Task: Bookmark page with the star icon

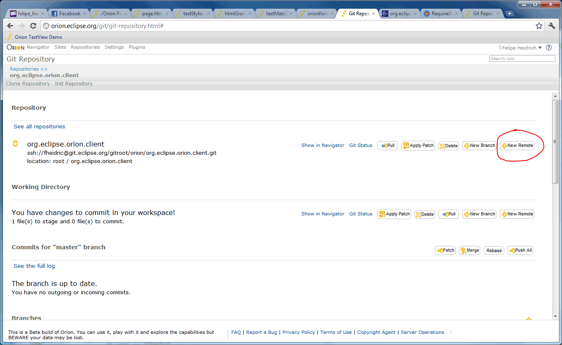Action: [x=539, y=26]
